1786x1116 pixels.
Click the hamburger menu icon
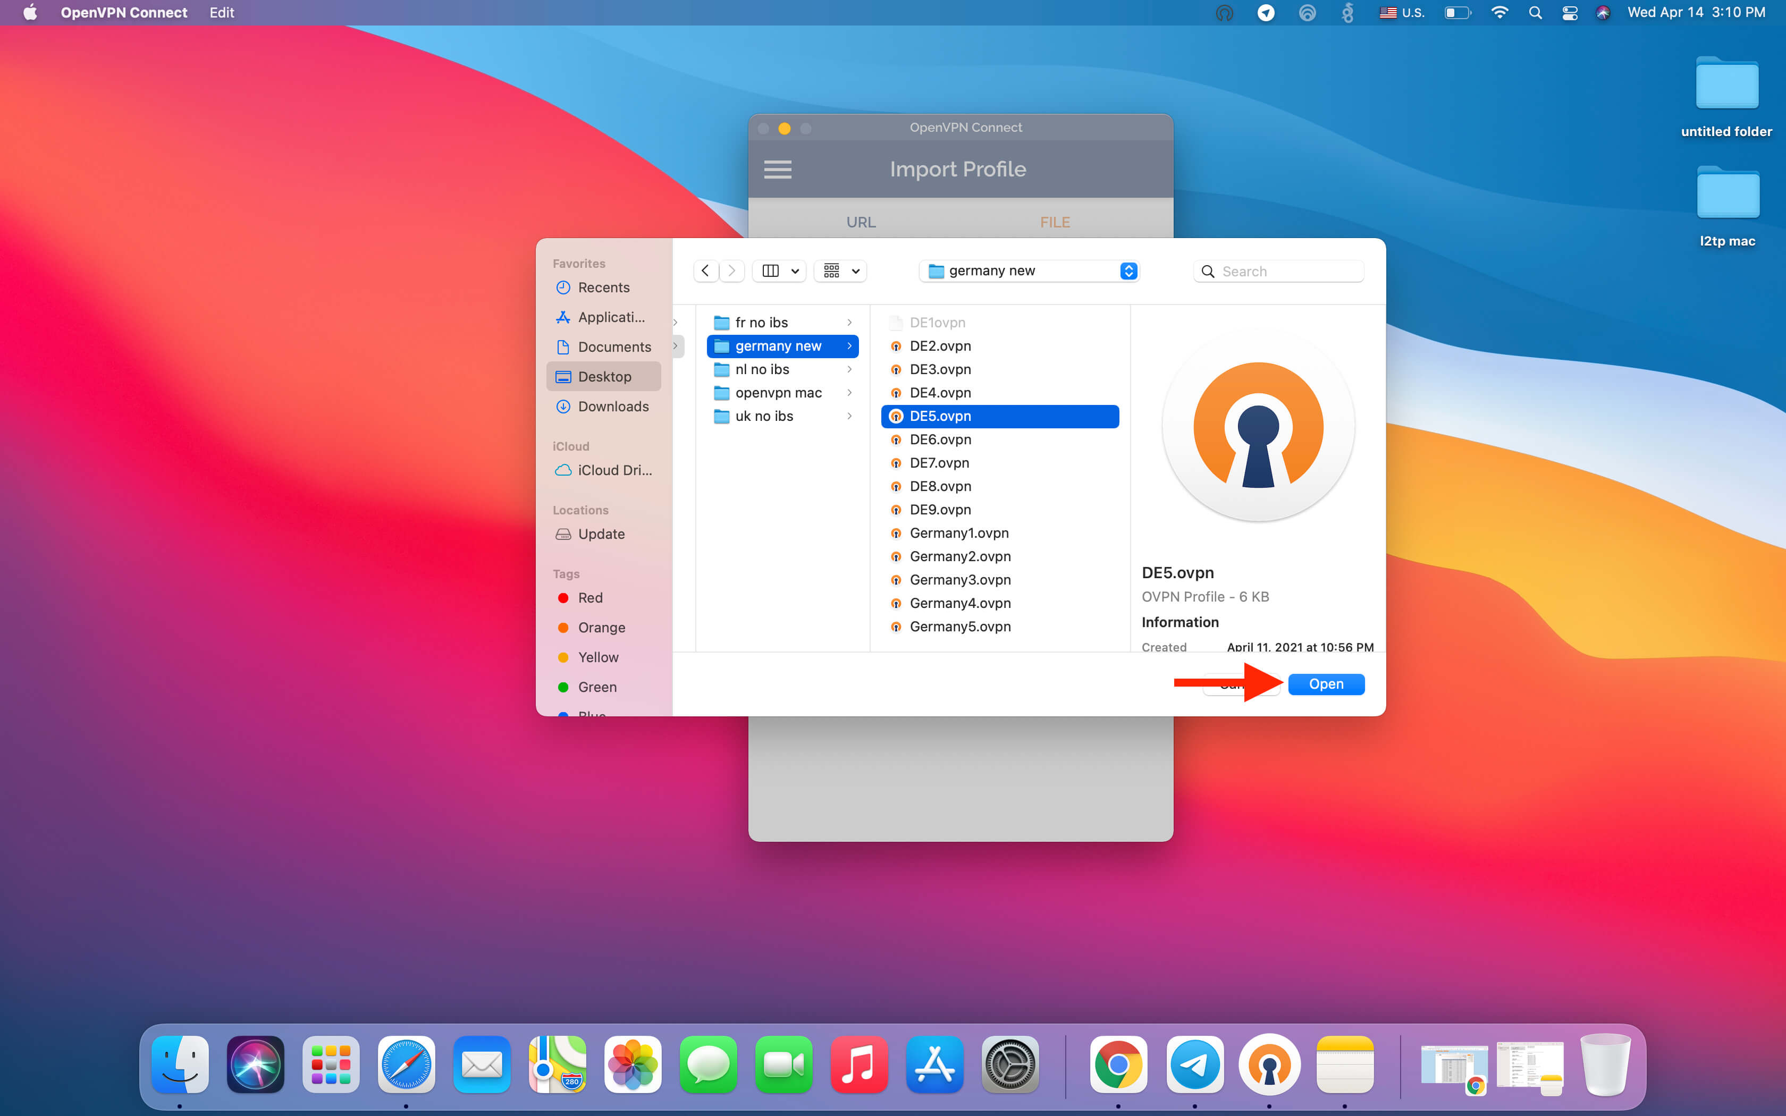778,168
